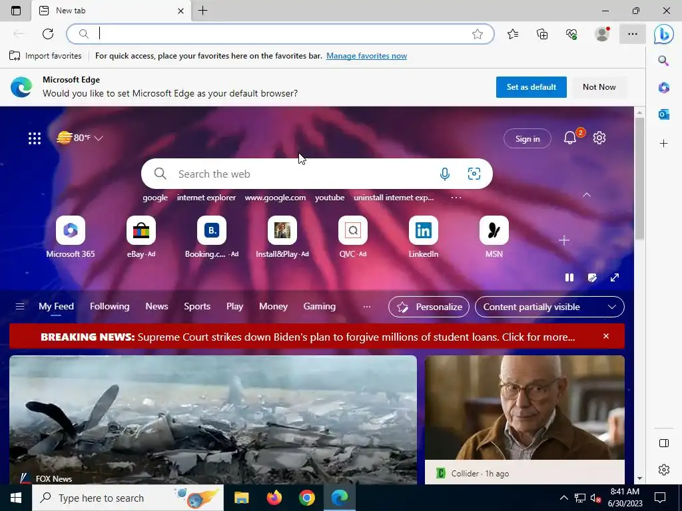Open visual search camera icon

pos(474,174)
